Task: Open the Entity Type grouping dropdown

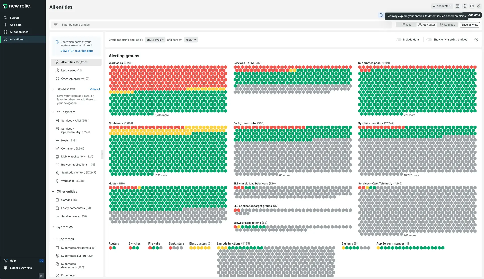Action: pyautogui.click(x=155, y=40)
